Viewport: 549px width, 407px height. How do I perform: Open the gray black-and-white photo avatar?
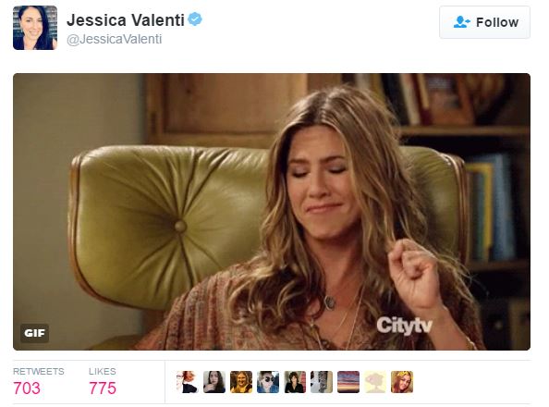tap(322, 382)
